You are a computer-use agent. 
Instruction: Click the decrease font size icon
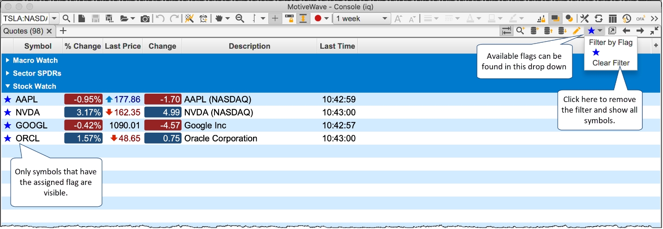coord(412,19)
